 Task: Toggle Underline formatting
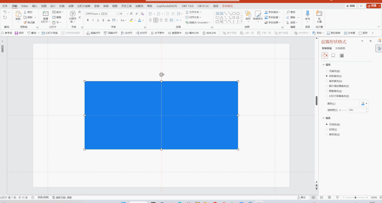(98, 20)
